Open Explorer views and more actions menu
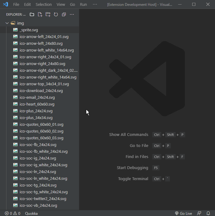The width and height of the screenshot is (215, 216). tap(72, 14)
